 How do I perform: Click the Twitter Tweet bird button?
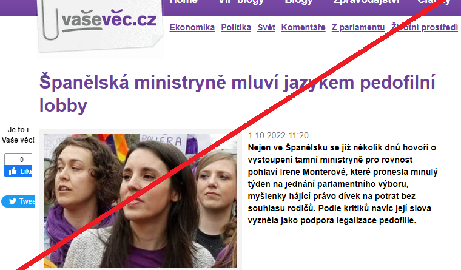18,201
